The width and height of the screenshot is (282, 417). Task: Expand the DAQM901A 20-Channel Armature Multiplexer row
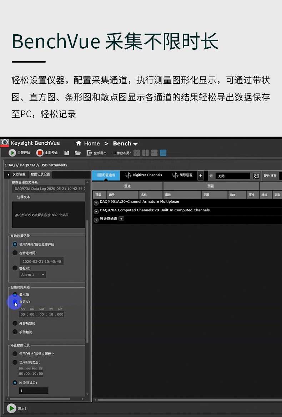point(96,203)
